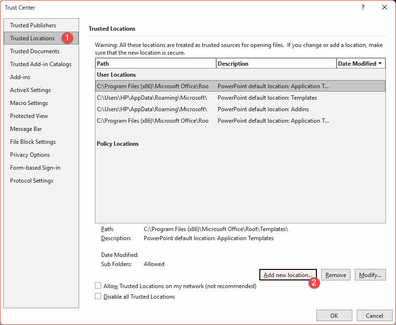This screenshot has width=396, height=325.
Task: Switch to Protected View settings
Action: pyautogui.click(x=29, y=116)
